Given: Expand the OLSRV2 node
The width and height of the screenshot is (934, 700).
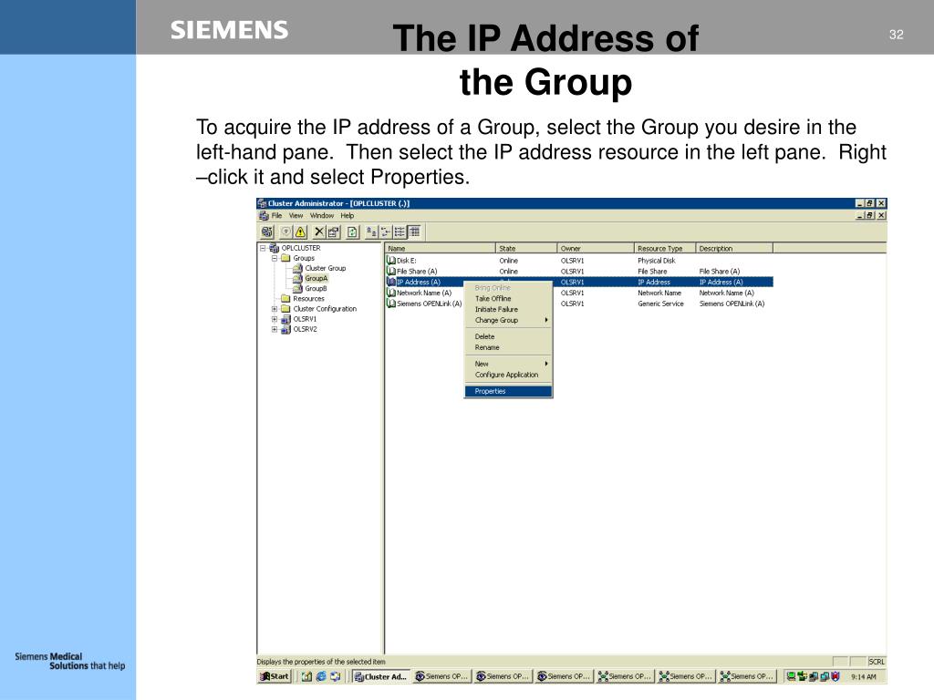Looking at the screenshot, I should coord(275,329).
